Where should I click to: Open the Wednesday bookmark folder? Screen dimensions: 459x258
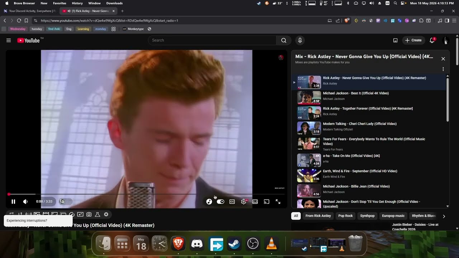(18, 29)
